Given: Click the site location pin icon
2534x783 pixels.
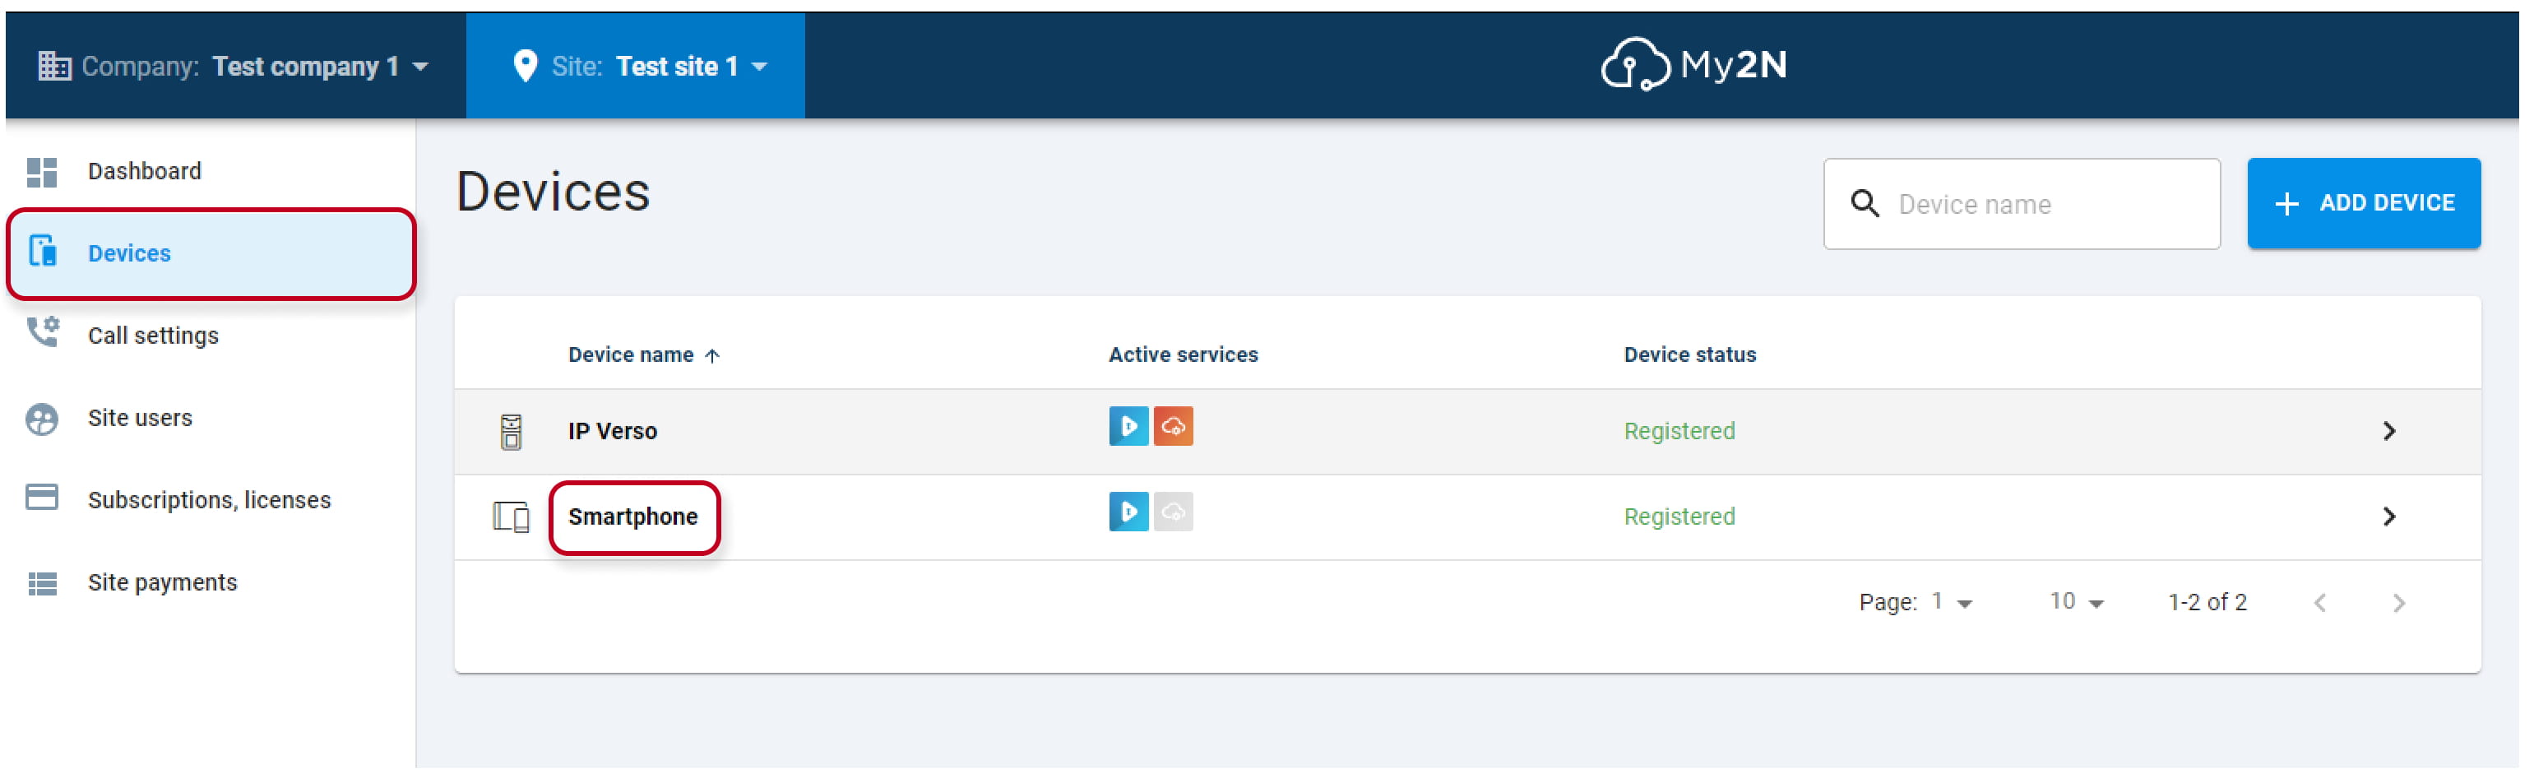Looking at the screenshot, I should pyautogui.click(x=526, y=66).
